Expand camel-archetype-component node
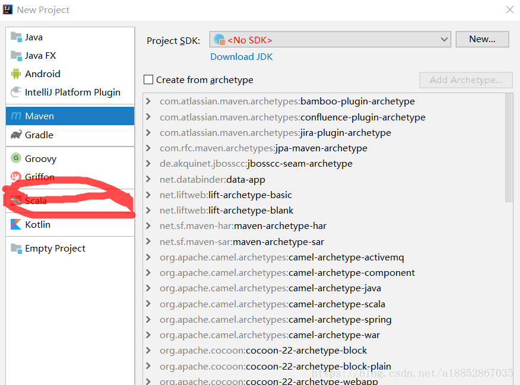 point(148,272)
